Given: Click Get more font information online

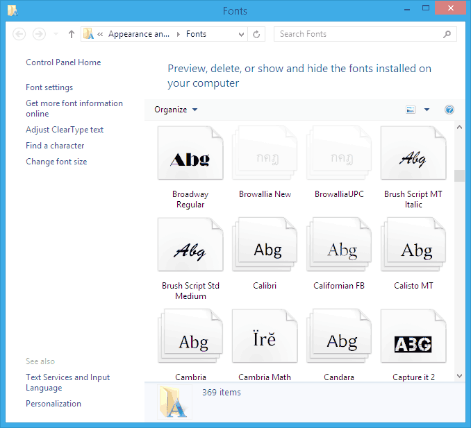Looking at the screenshot, I should coord(74,109).
